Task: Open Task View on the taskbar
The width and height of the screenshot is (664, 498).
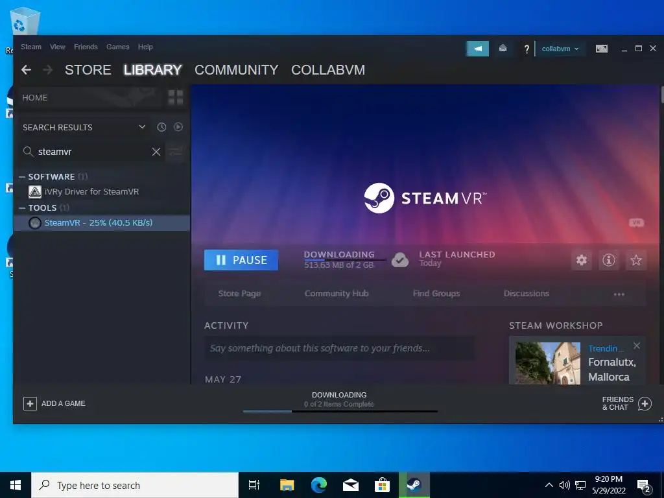Action: point(254,485)
